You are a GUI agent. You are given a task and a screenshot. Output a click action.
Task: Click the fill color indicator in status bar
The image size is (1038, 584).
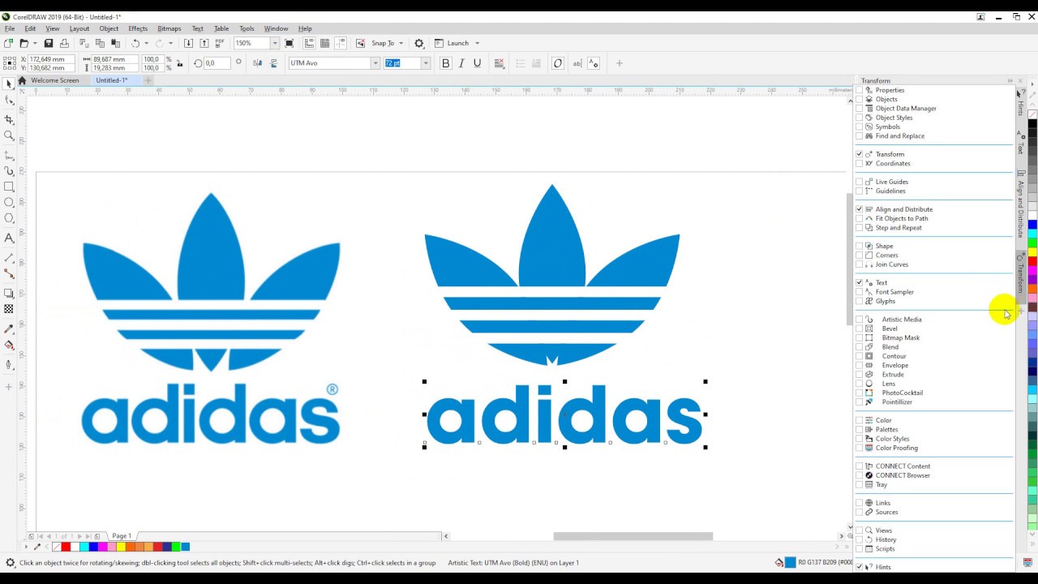pyautogui.click(x=790, y=562)
